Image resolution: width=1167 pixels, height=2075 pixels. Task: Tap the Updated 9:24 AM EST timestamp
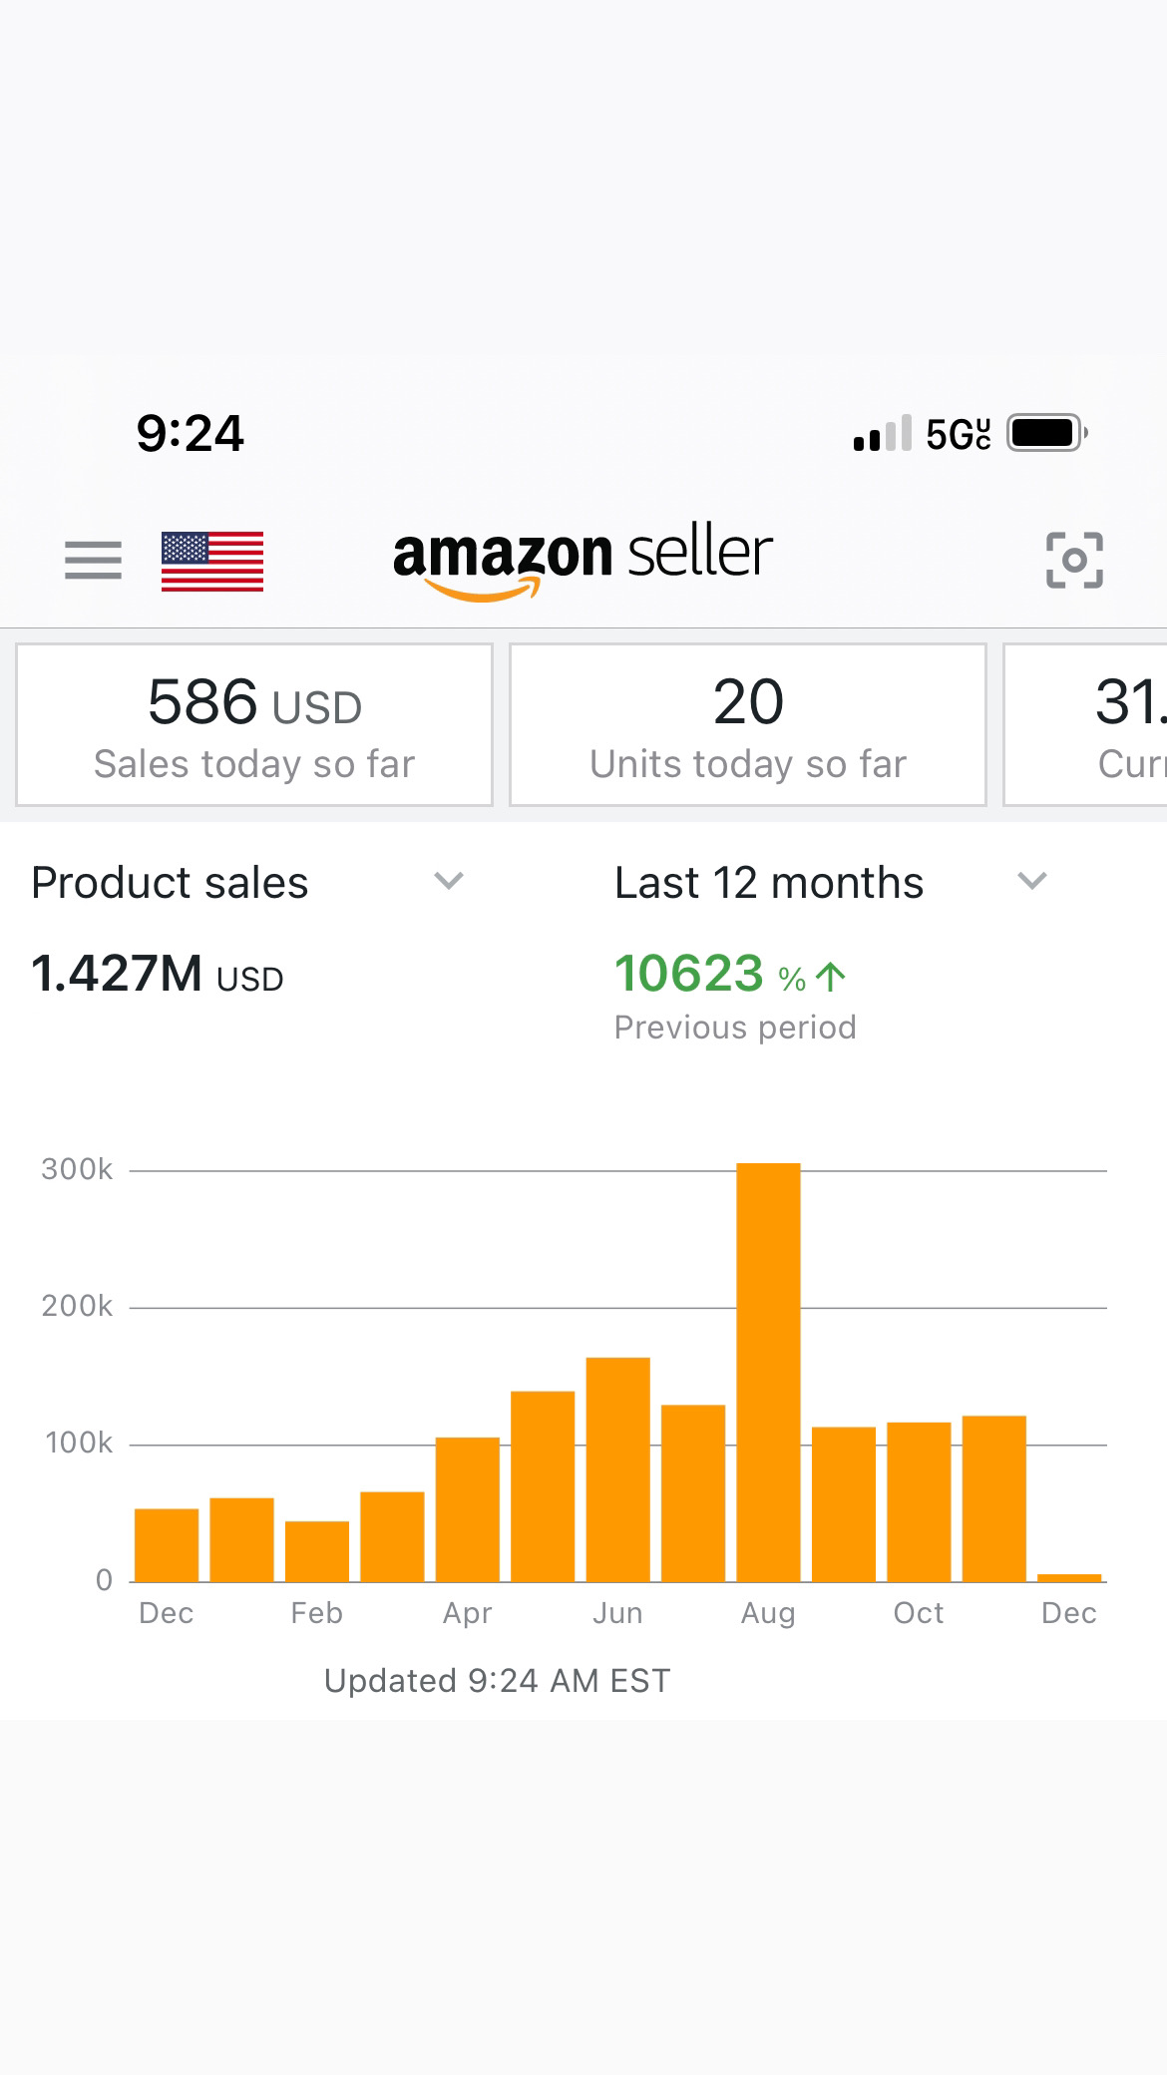pos(497,1681)
